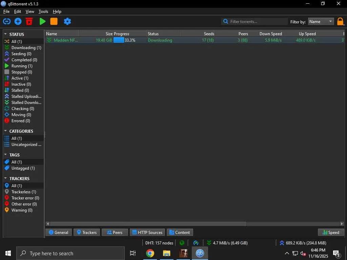This screenshot has height=260, width=347.
Task: Add torrent link via chain toolbar icon
Action: (x=7, y=21)
